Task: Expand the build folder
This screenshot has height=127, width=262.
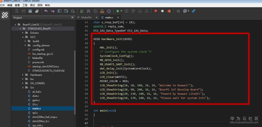Action: (x=25, y=41)
